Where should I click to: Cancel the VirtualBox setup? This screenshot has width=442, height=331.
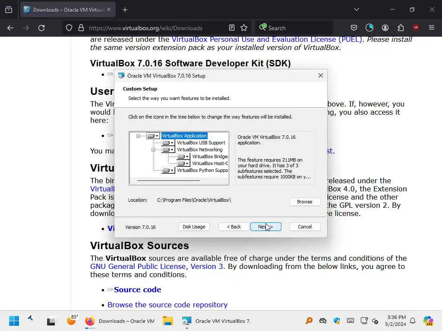(305, 227)
